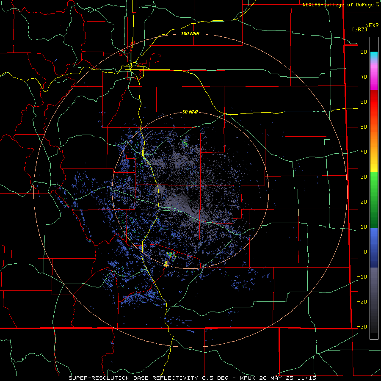Pick the green segment of the color bar

click(x=374, y=200)
